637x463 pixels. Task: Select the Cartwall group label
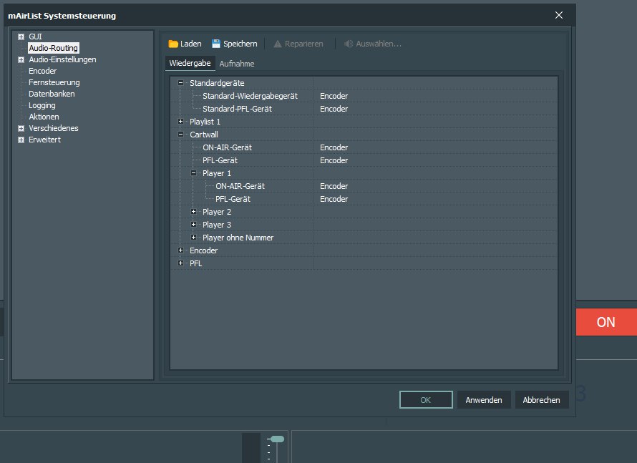pyautogui.click(x=204, y=135)
